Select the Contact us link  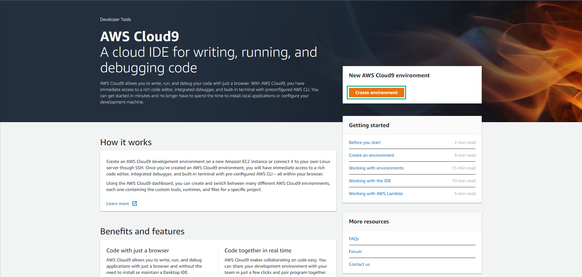(x=359, y=264)
